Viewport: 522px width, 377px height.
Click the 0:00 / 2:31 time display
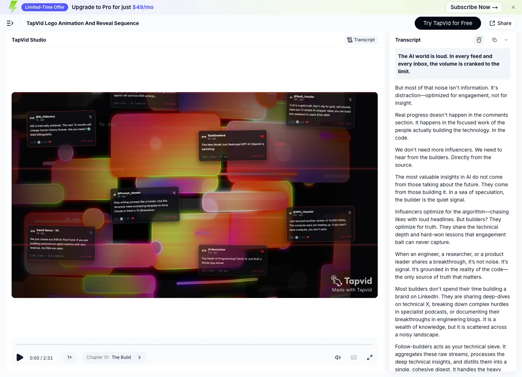pos(41,358)
